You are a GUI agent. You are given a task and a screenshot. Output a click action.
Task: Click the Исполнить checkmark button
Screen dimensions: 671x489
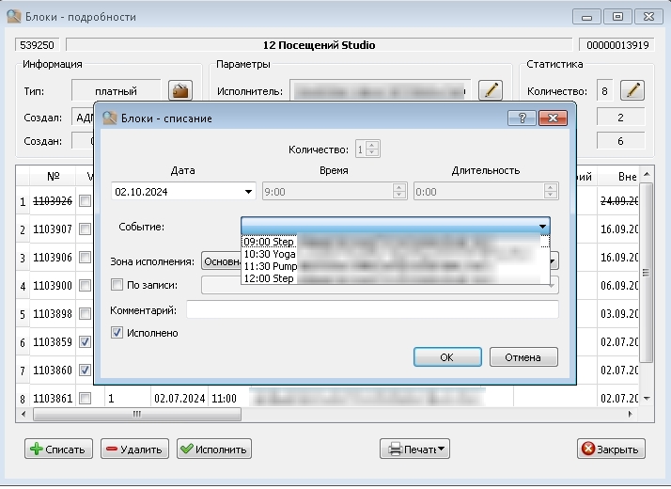[214, 449]
